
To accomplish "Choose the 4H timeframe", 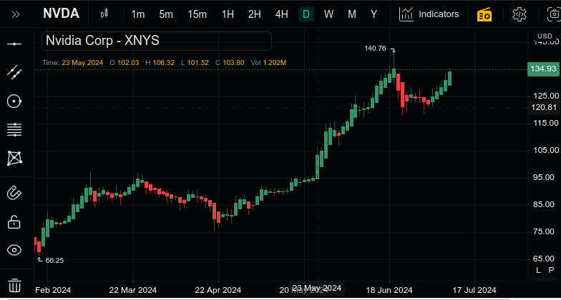I will pos(282,14).
